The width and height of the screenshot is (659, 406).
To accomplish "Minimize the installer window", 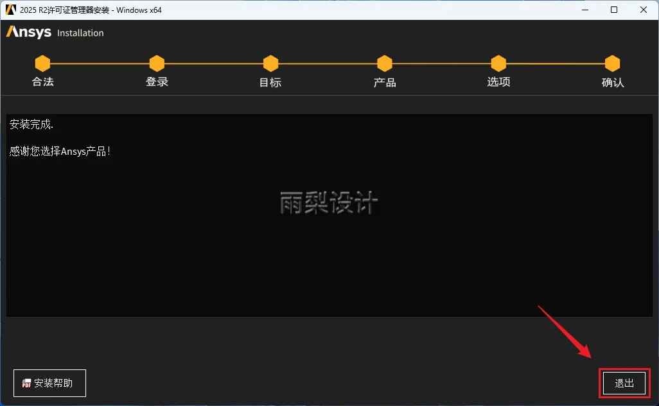I will pyautogui.click(x=585, y=10).
